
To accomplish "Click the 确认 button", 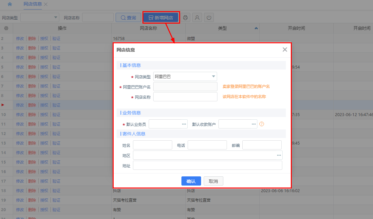I will (x=191, y=181).
